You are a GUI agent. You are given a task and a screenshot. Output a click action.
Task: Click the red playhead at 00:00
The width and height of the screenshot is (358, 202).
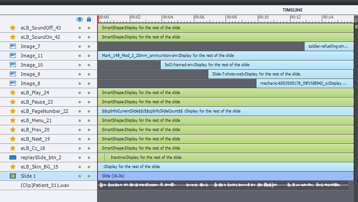click(x=98, y=18)
